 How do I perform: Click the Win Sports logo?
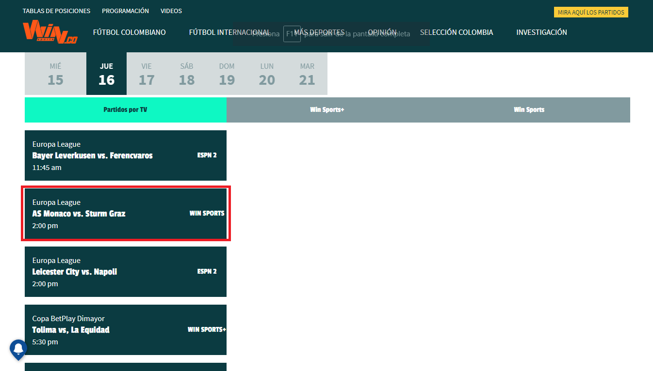point(49,32)
